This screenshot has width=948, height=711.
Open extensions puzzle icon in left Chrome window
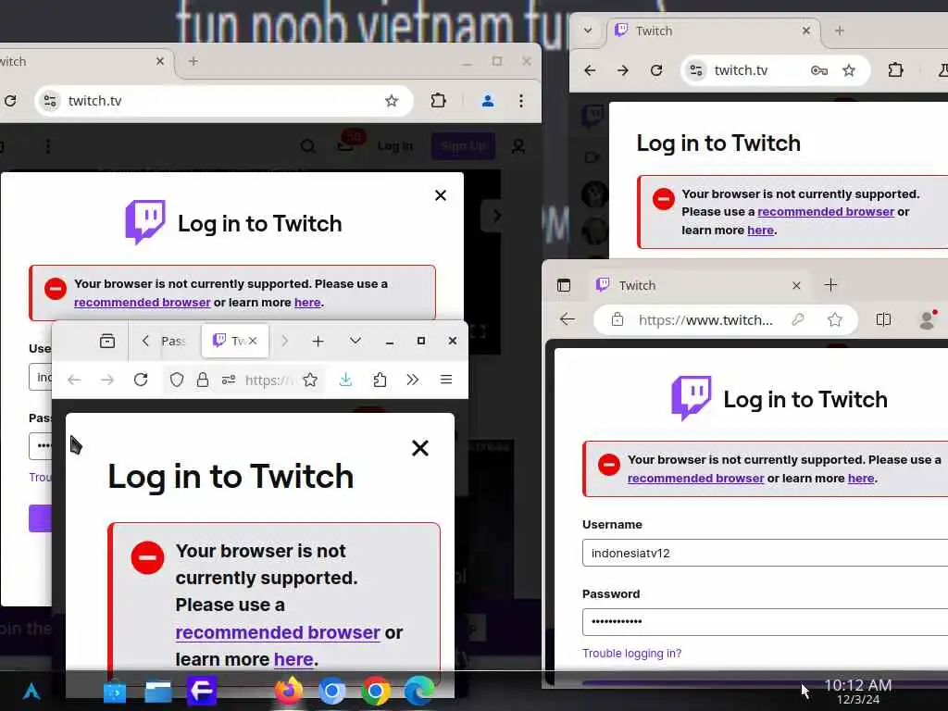pos(438,101)
